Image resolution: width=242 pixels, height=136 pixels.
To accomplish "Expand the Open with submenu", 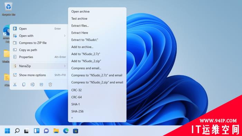I will 39,36.
